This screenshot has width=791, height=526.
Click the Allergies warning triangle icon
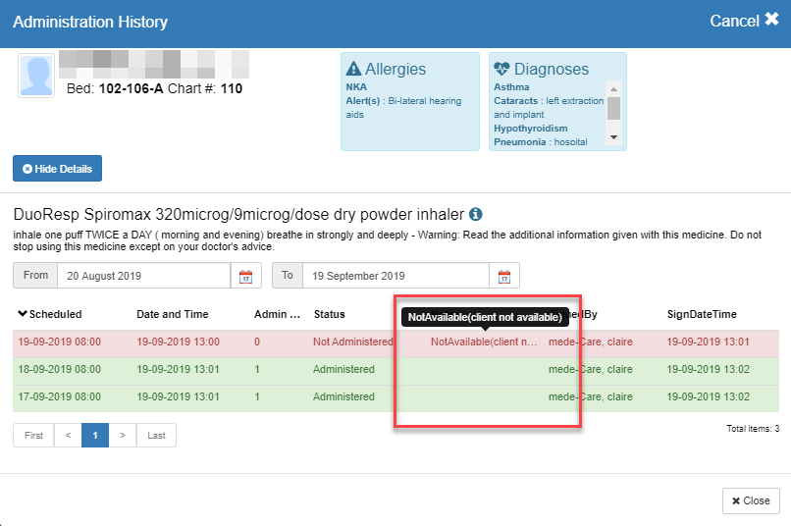coord(353,70)
